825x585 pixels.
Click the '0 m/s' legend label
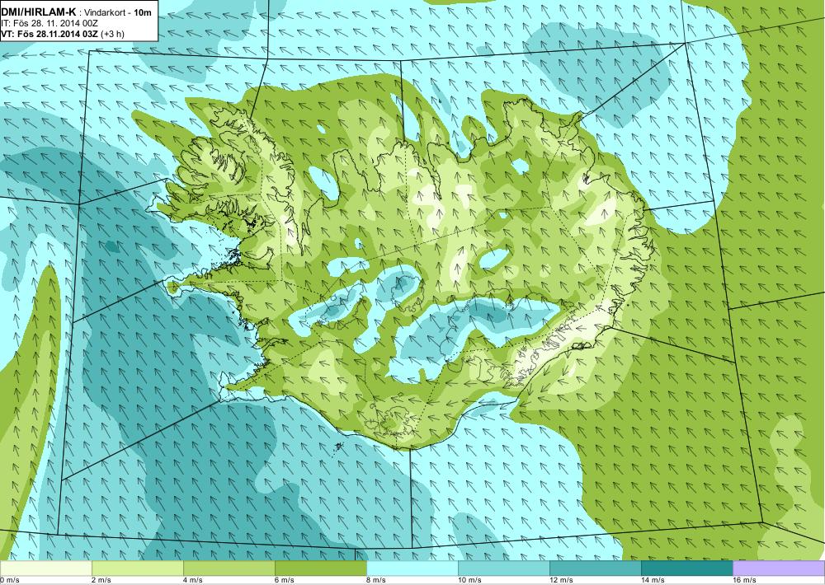coord(10,580)
